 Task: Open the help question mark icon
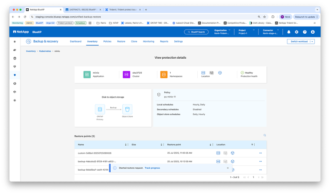pos(305,32)
